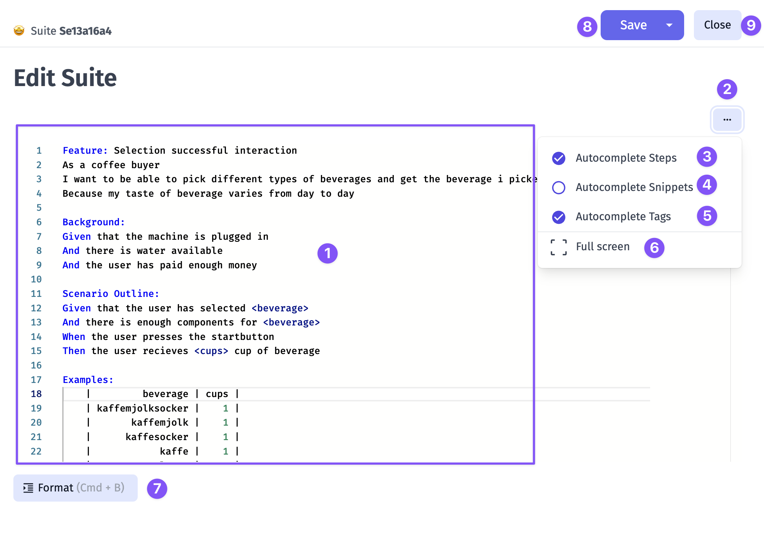This screenshot has height=541, width=764.
Task: Click the 'kaffemjolk' cell on line 20
Action: (x=160, y=422)
